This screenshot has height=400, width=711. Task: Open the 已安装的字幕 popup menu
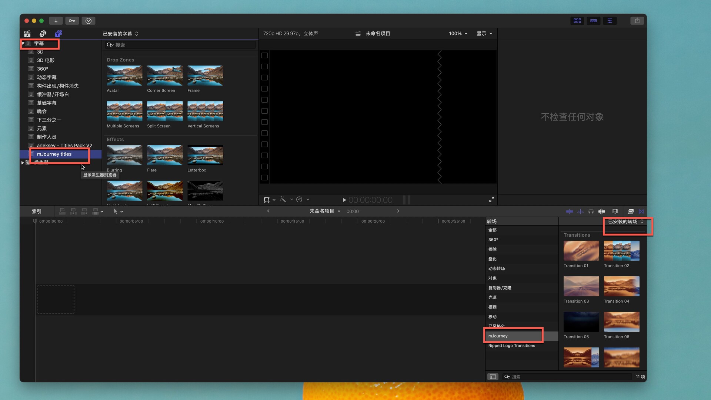click(121, 34)
